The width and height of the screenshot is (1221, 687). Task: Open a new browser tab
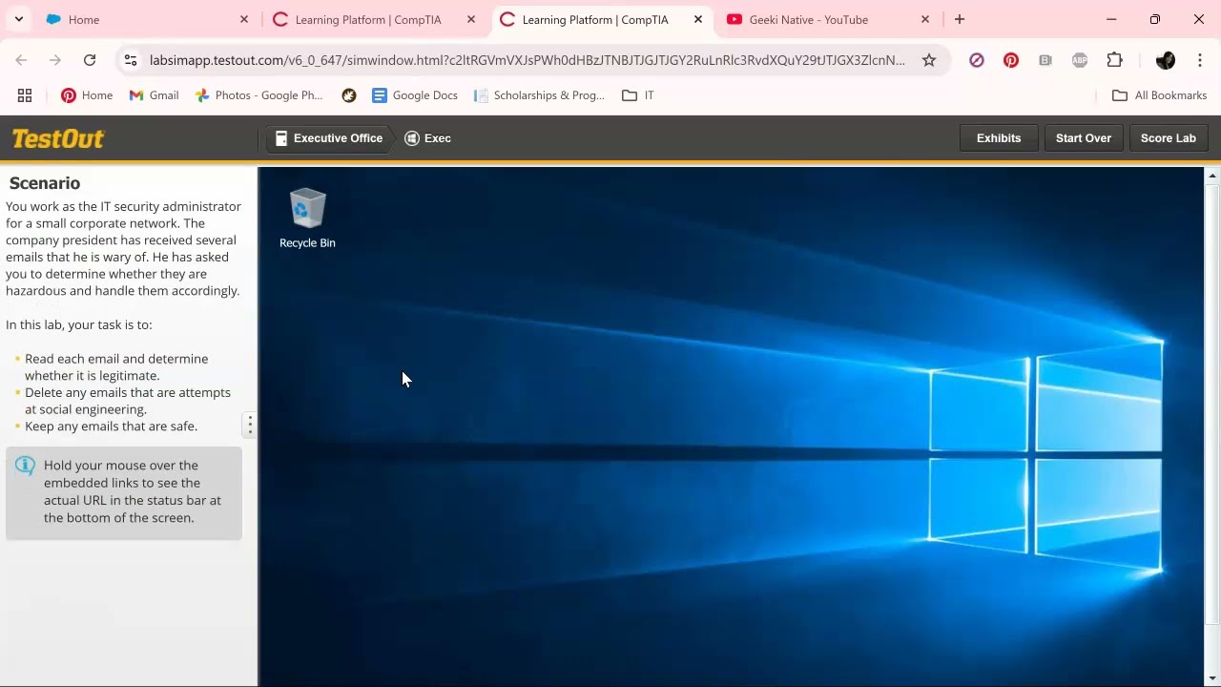(960, 19)
